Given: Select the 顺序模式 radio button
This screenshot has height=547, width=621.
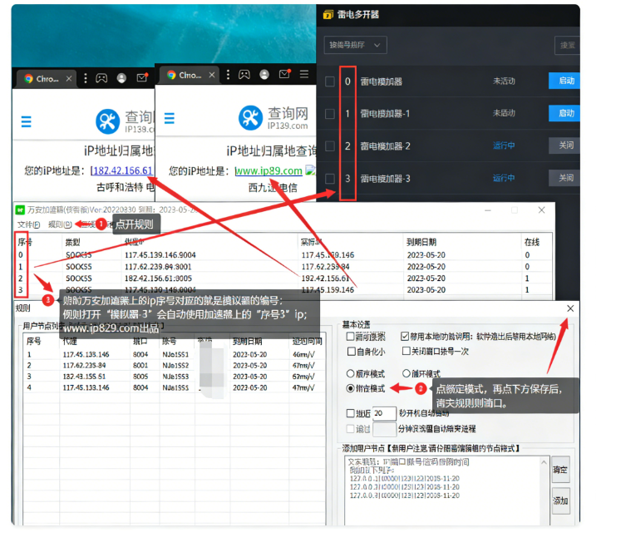Looking at the screenshot, I should coord(350,373).
